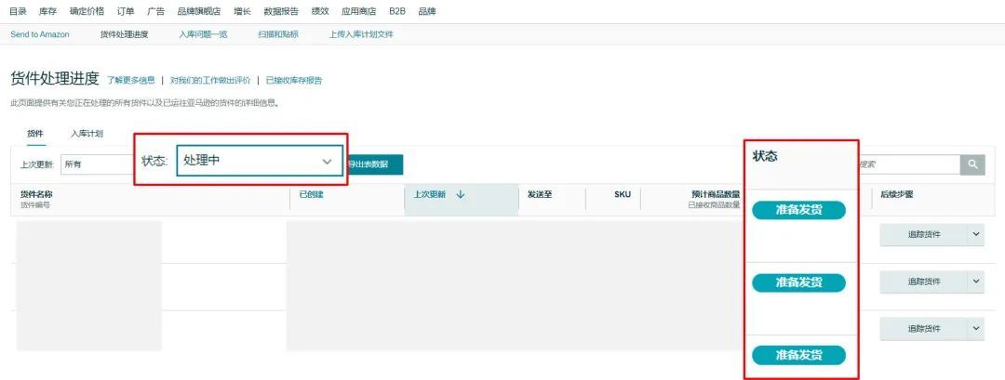Viewport: 1005px width, 380px height.
Task: Click the 导出表数据 button
Action: 375,164
